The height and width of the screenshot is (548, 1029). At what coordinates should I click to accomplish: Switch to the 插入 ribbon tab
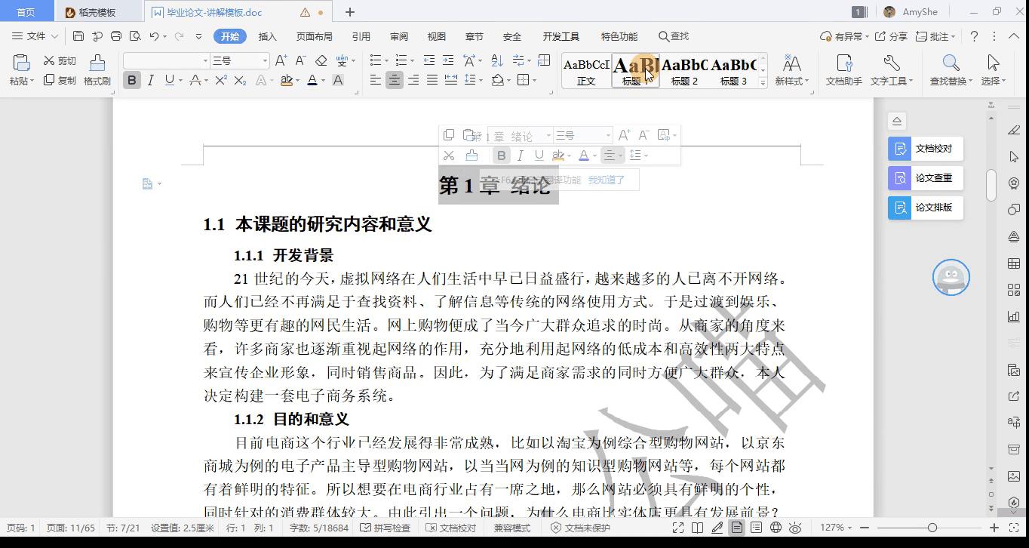tap(268, 35)
